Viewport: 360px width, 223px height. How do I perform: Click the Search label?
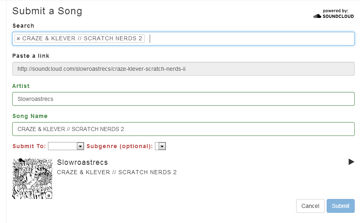[23, 26]
